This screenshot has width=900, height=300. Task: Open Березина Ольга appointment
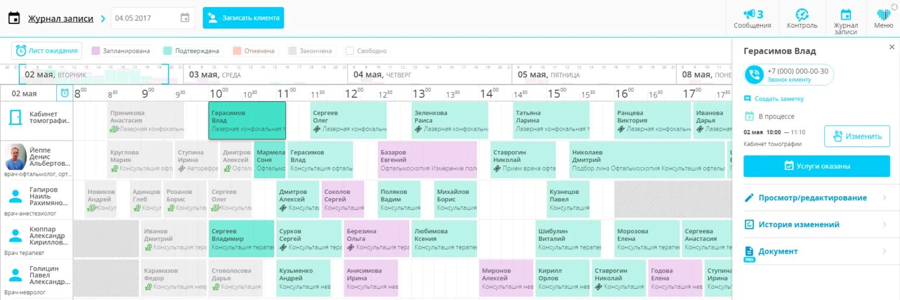click(377, 238)
